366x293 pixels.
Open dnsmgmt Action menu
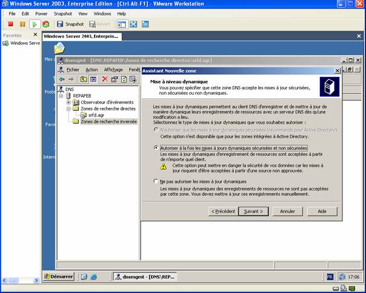click(91, 70)
